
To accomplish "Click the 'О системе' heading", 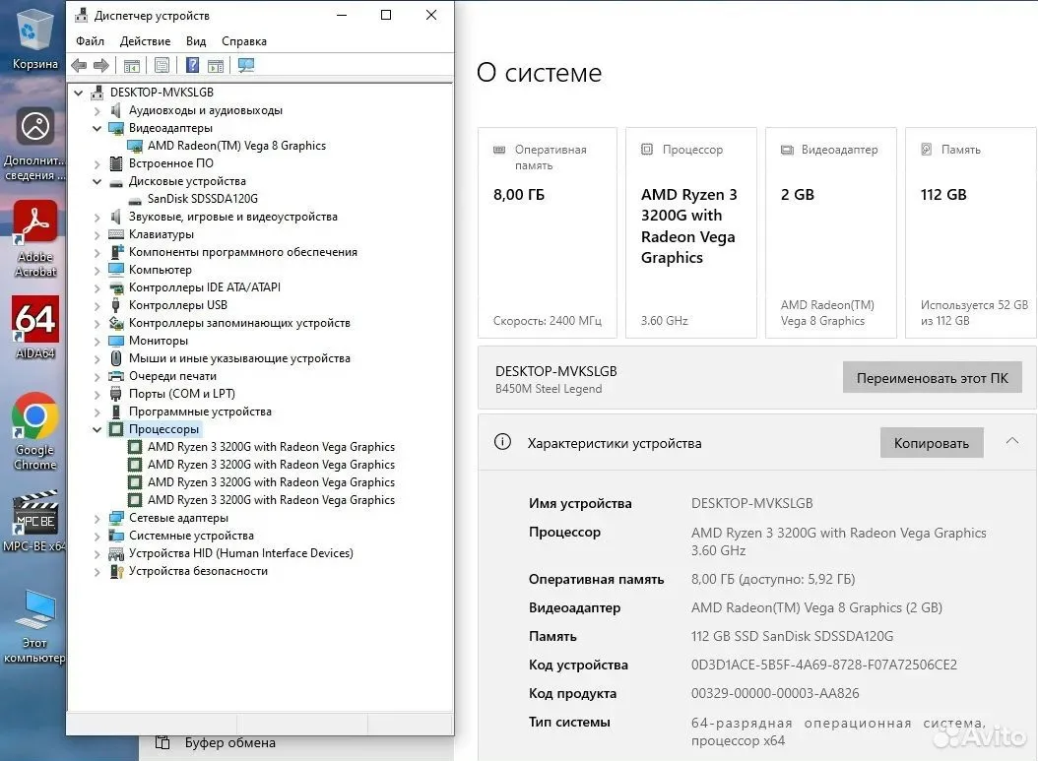I will (539, 72).
